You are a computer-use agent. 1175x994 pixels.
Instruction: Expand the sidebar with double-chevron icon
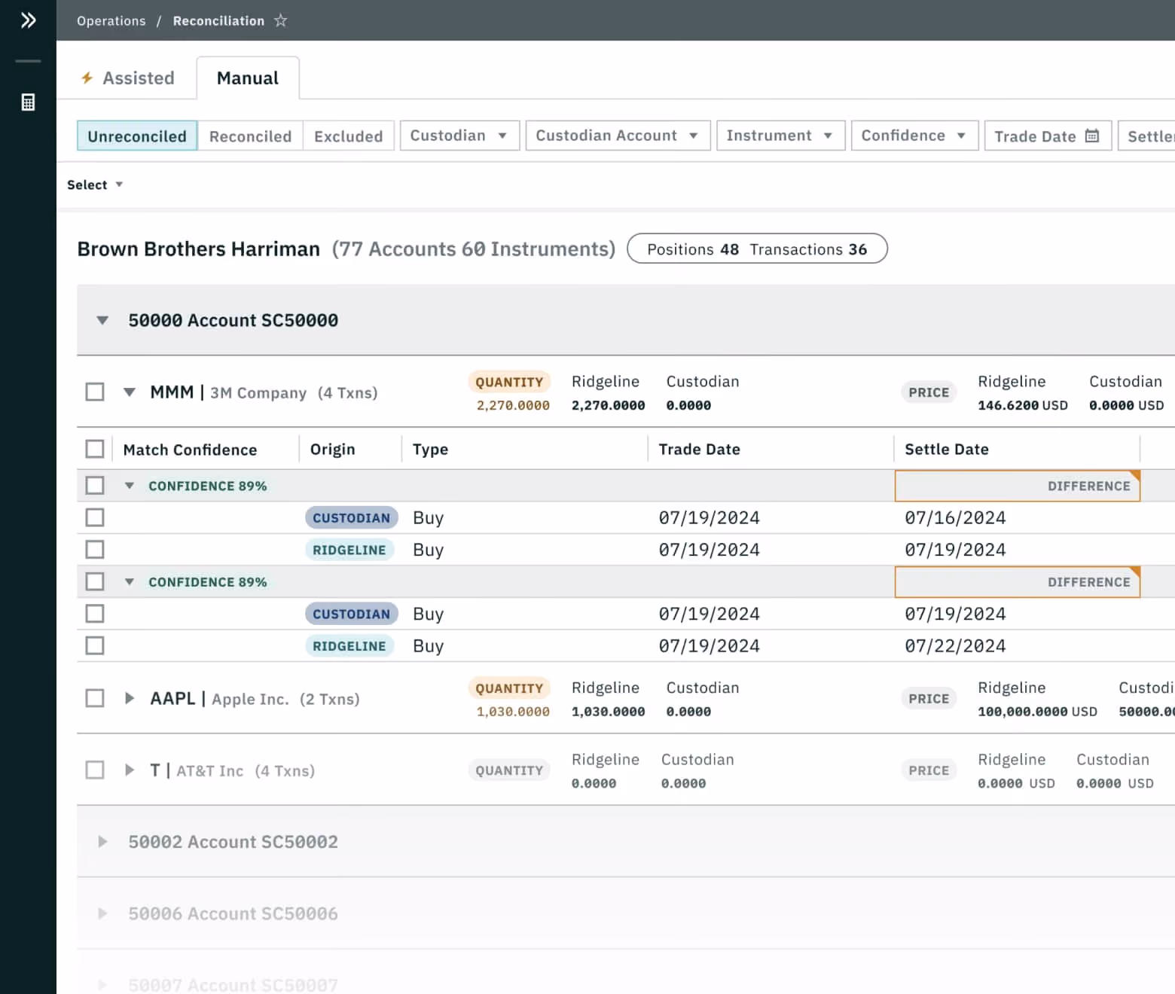[28, 20]
